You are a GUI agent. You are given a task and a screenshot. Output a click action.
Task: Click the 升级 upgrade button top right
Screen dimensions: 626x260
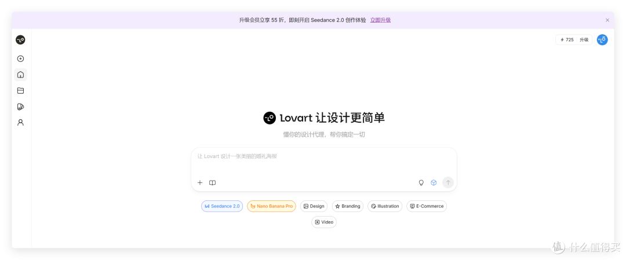point(584,40)
